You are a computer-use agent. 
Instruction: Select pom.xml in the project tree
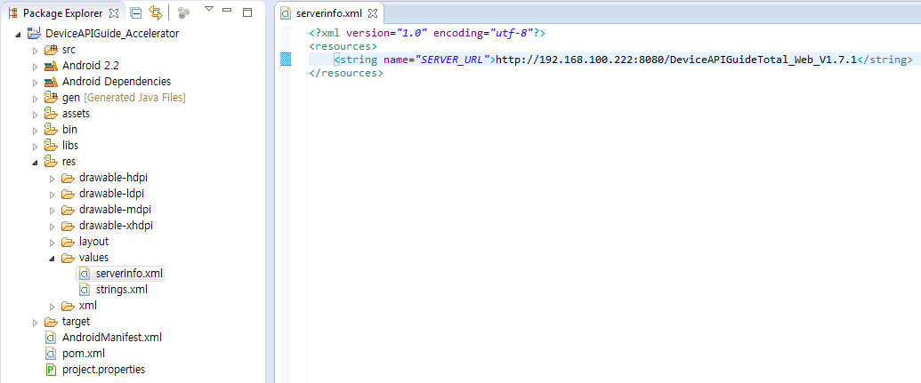83,354
